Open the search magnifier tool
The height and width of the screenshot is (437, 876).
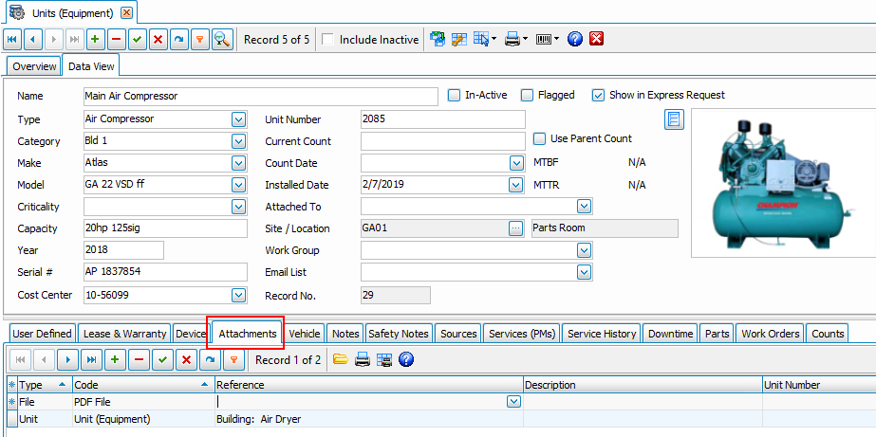tap(222, 40)
